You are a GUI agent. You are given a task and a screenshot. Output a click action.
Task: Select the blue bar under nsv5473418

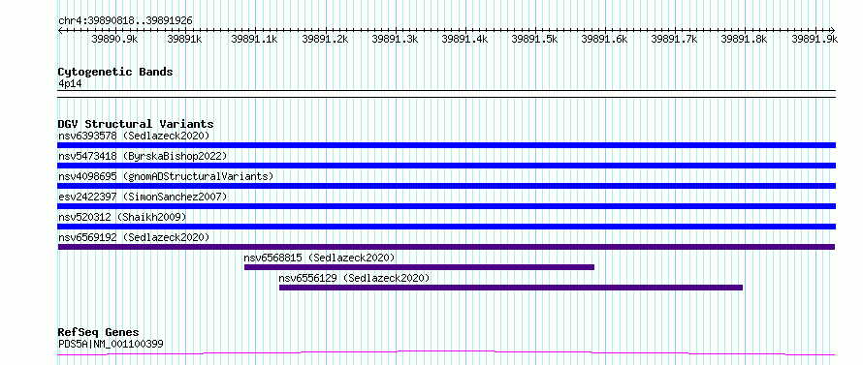[446, 166]
